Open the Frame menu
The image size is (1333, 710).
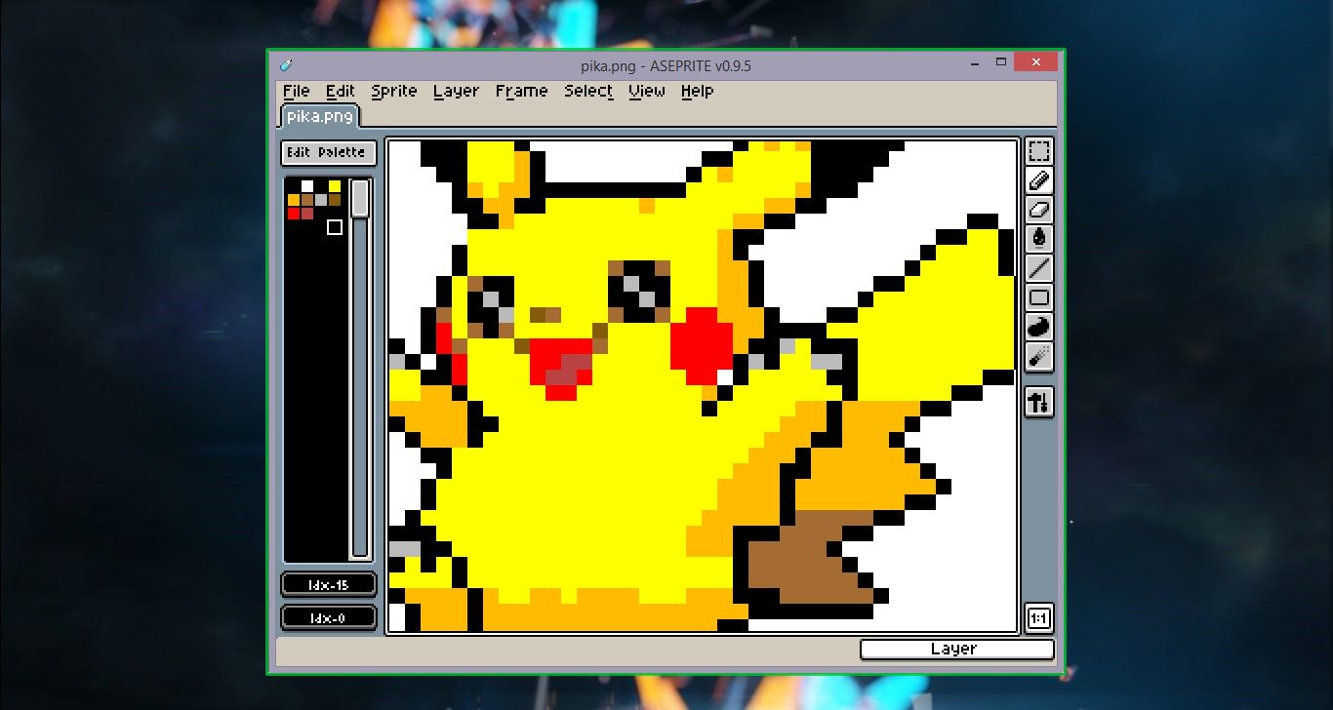click(x=521, y=91)
